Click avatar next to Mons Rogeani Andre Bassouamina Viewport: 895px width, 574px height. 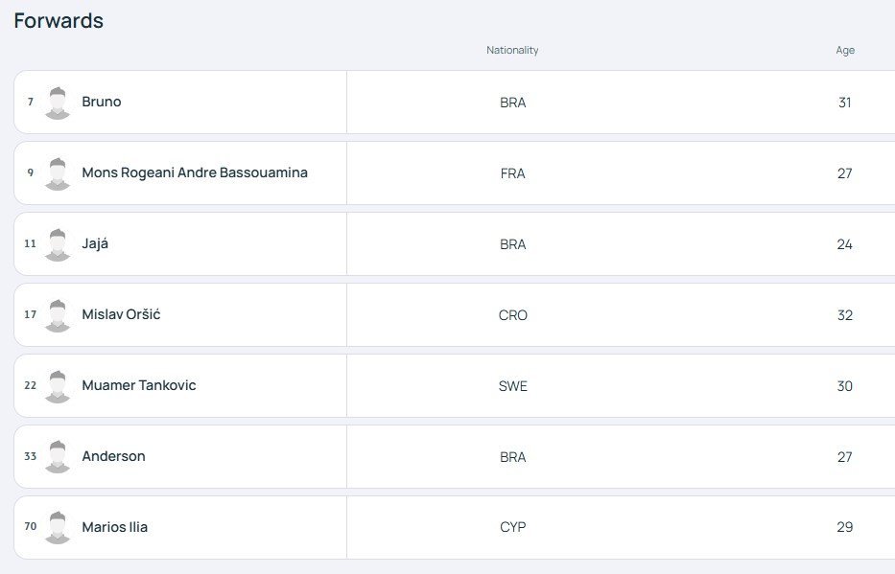pyautogui.click(x=58, y=173)
